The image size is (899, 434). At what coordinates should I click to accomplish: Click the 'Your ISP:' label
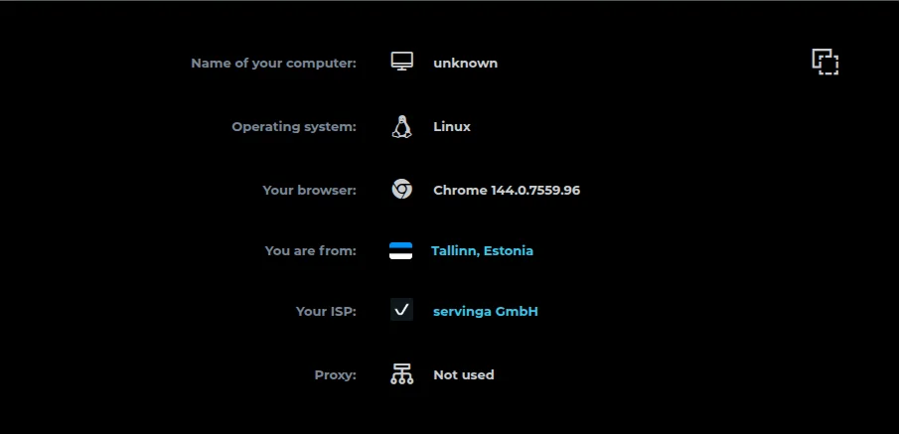tap(326, 311)
